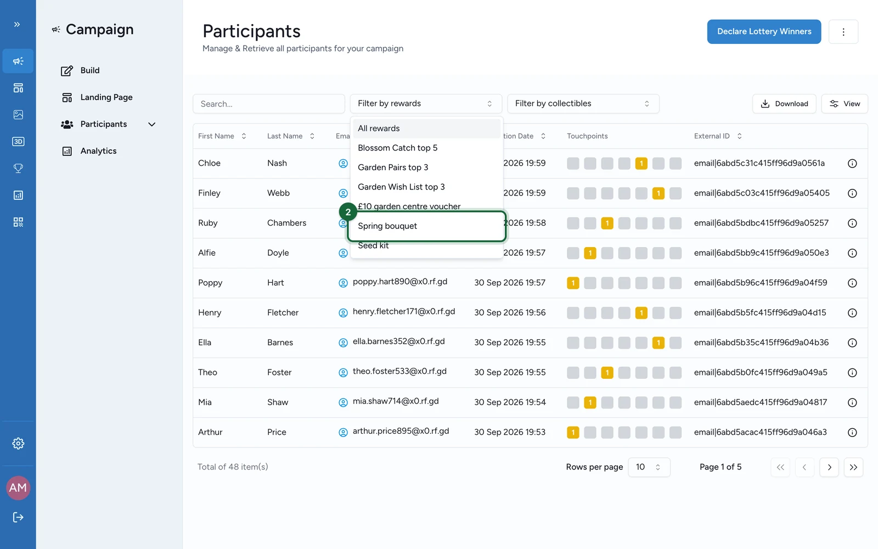This screenshot has width=878, height=549.
Task: Open the trophy rewards sidebar icon
Action: (18, 169)
